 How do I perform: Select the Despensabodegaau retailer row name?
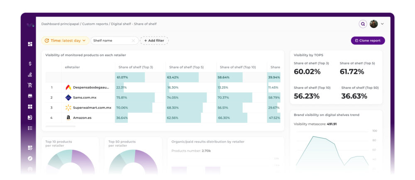tap(91, 88)
